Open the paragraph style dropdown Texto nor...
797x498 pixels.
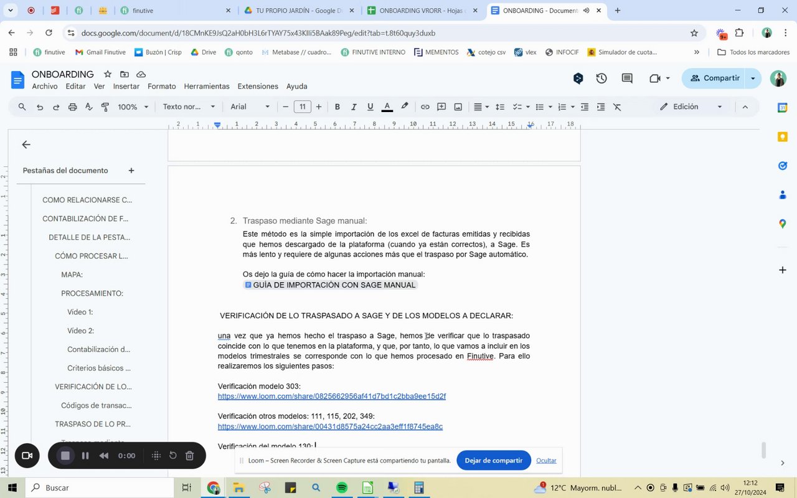pyautogui.click(x=189, y=107)
